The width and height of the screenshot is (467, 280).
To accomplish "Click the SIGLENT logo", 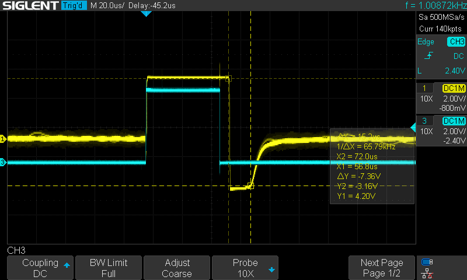I will coord(30,5).
